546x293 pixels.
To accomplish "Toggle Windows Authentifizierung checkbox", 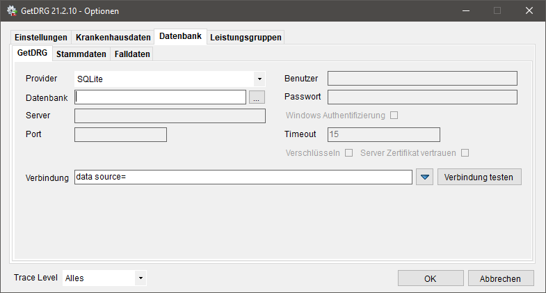I will click(394, 116).
